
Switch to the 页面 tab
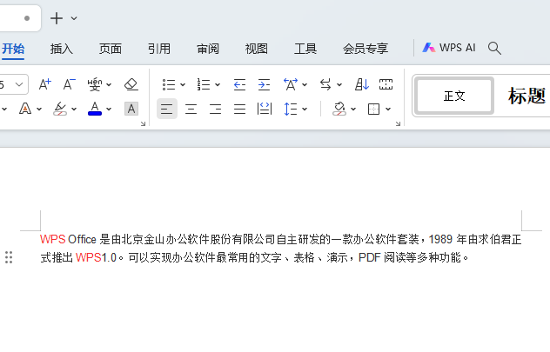click(x=111, y=49)
